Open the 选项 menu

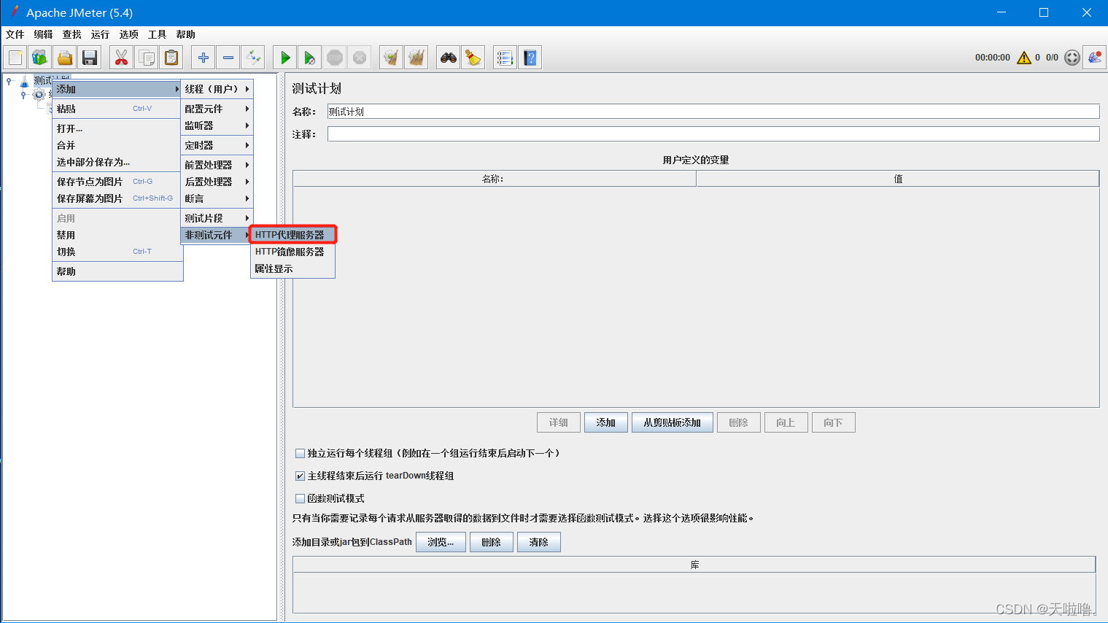coord(128,34)
